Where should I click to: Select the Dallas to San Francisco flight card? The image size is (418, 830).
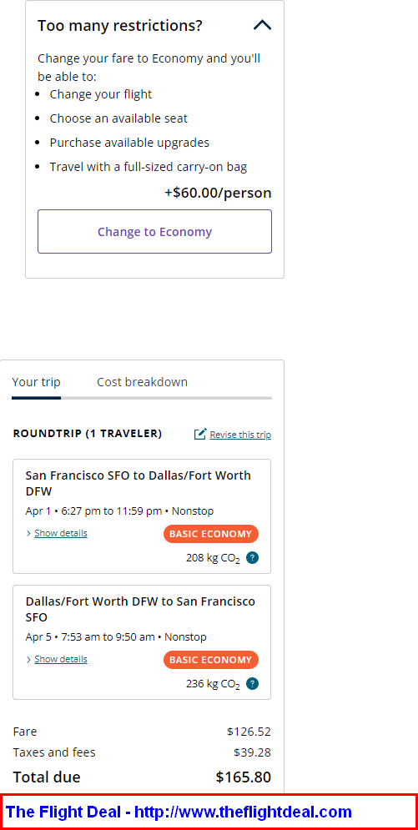point(142,642)
